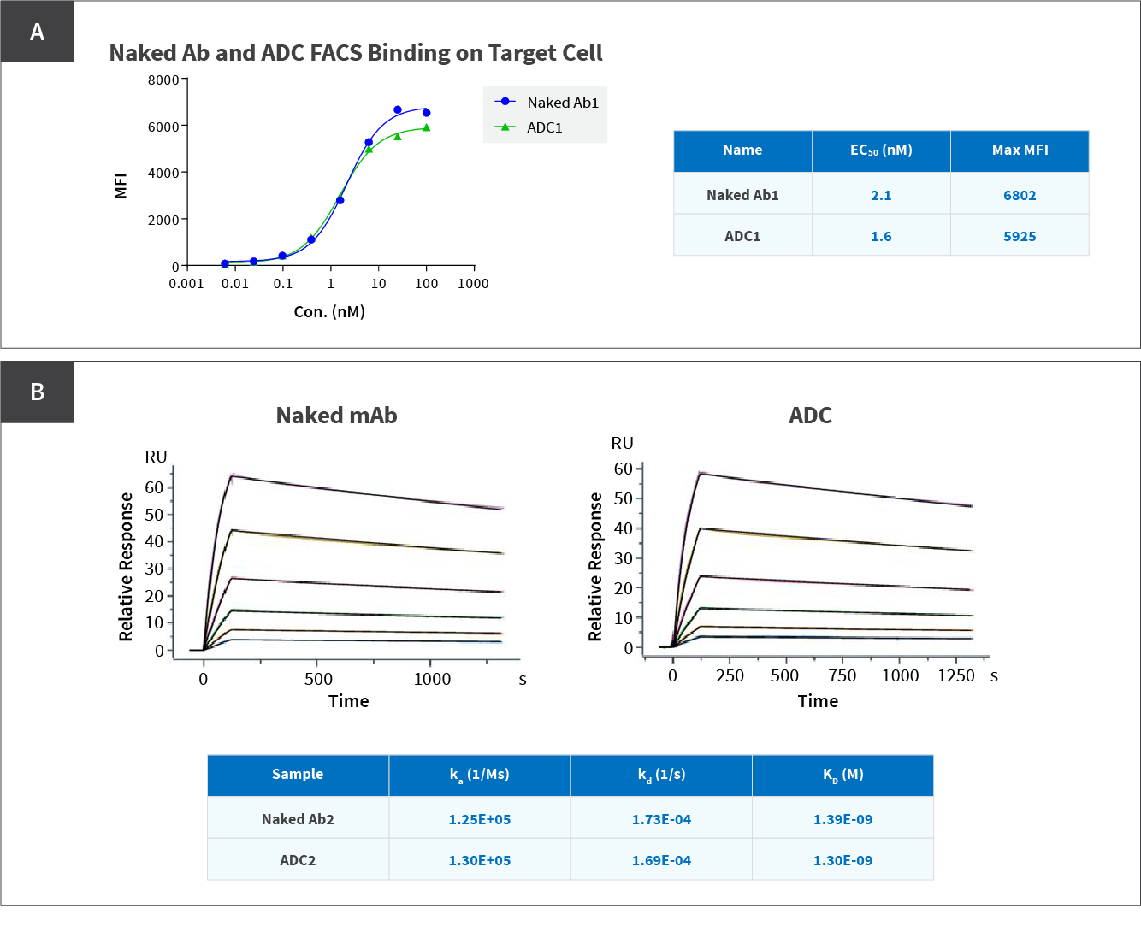1141x926 pixels.
Task: Select the KD (M) column header
Action: (842, 775)
